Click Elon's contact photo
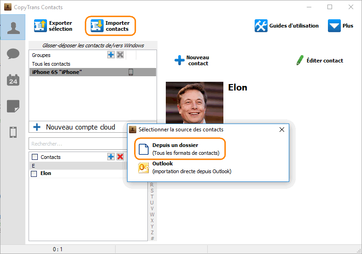The image size is (362, 254). [x=195, y=103]
